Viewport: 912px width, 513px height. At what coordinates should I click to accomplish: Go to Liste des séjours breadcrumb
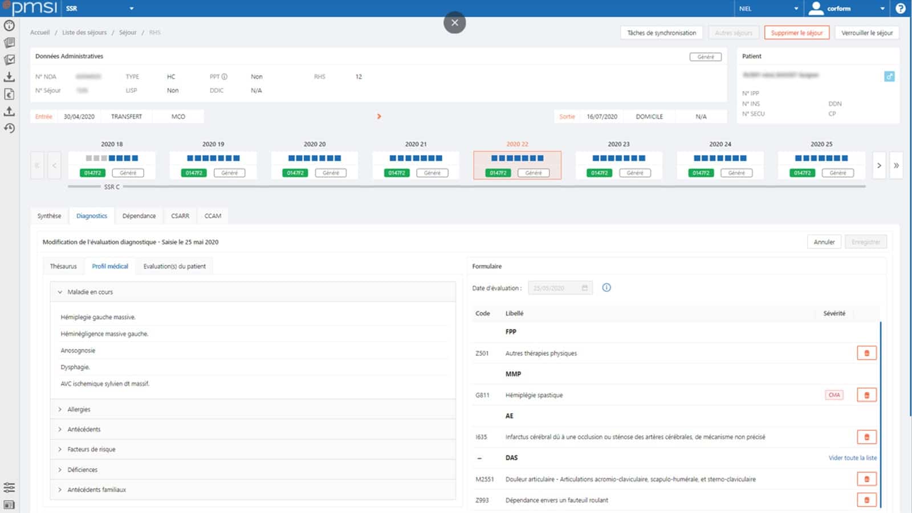pyautogui.click(x=84, y=32)
